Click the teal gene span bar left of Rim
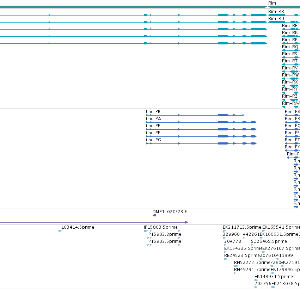 133,7
